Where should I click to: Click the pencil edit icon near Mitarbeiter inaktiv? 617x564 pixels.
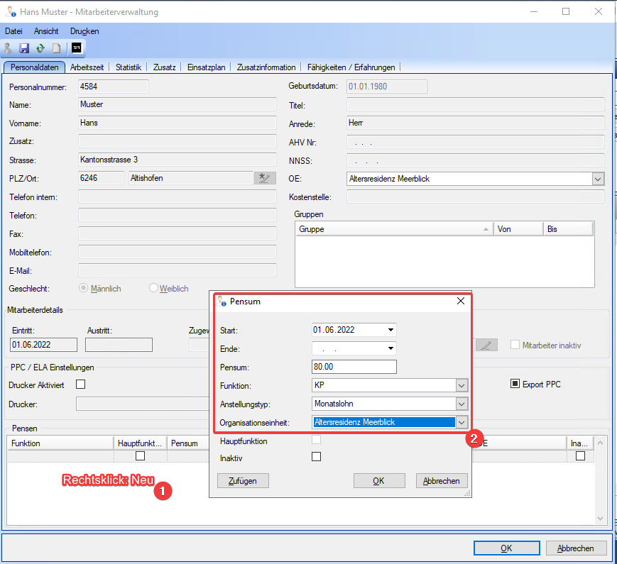pos(486,345)
